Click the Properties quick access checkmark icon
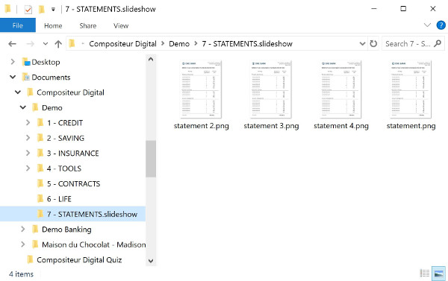The height and width of the screenshot is (281, 448). pyautogui.click(x=28, y=10)
